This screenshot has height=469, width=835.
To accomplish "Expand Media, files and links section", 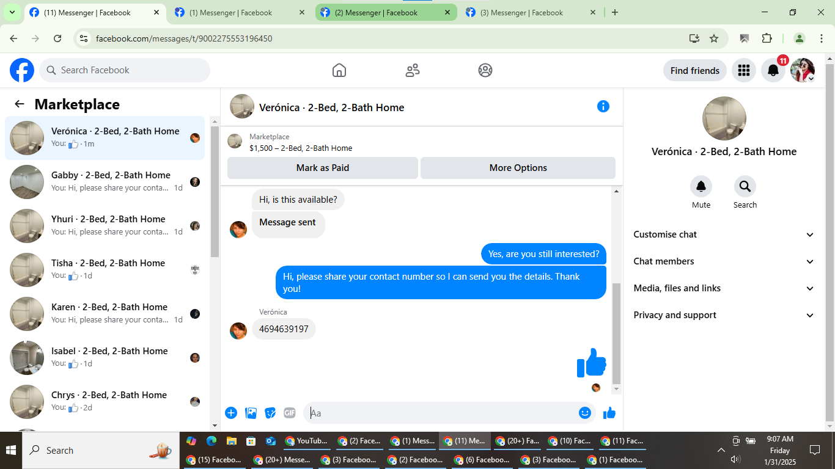I will click(724, 288).
